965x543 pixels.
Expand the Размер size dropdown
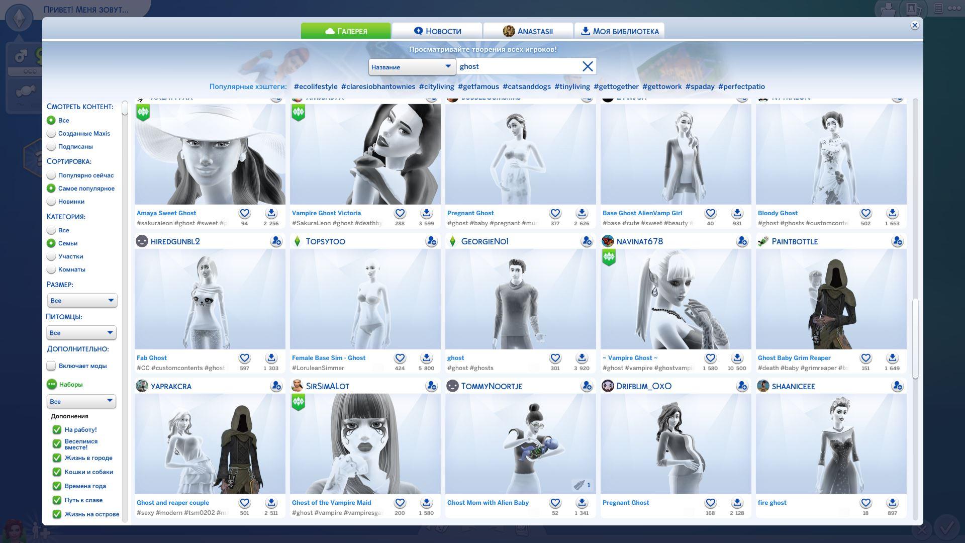pyautogui.click(x=82, y=301)
